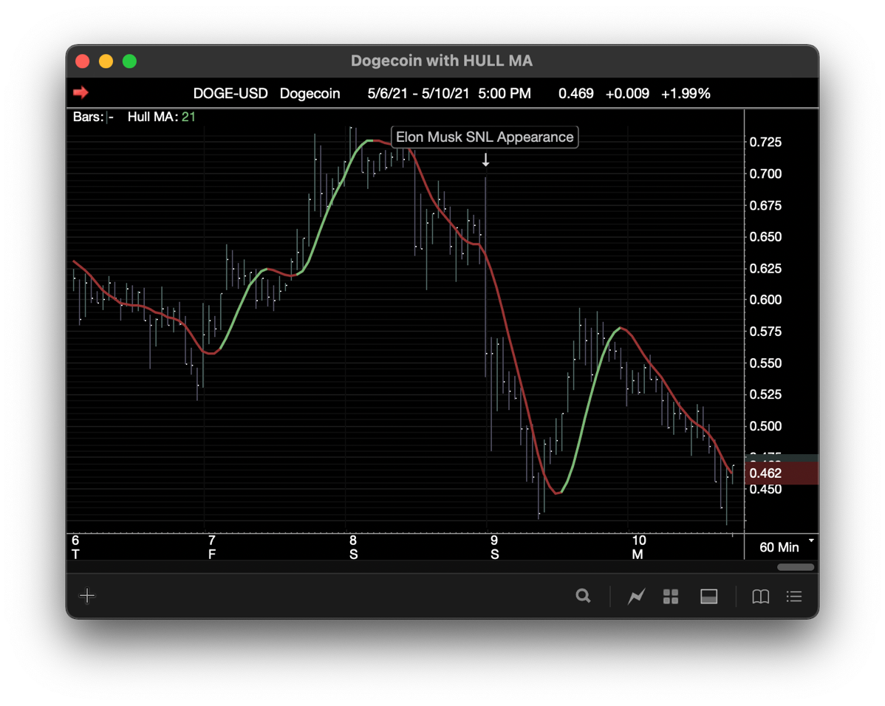Click the plus icon in bottom toolbar
885x706 pixels.
click(x=87, y=596)
